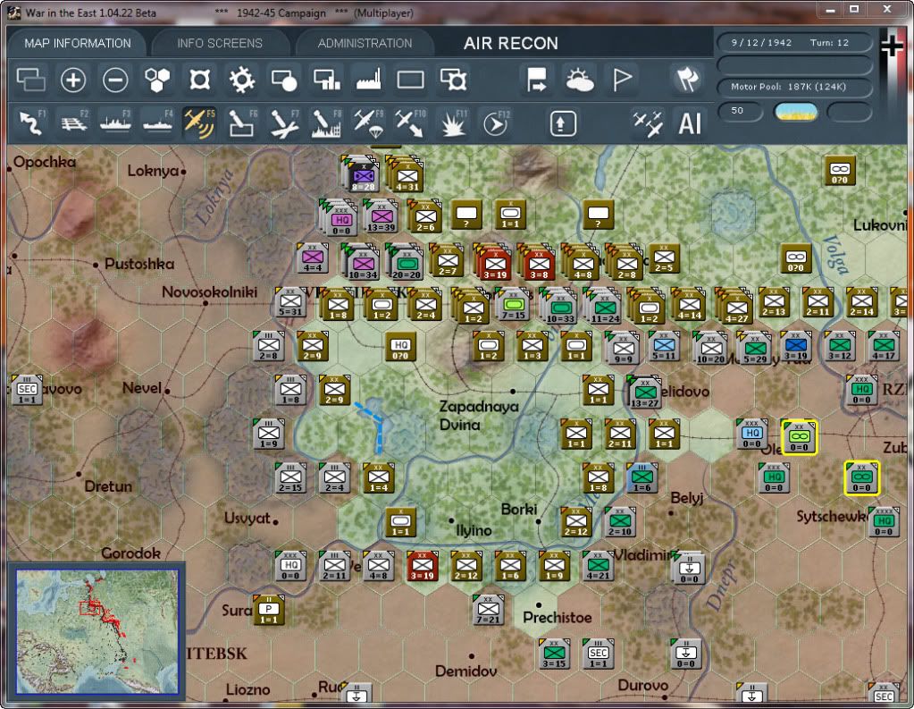This screenshot has width=914, height=709.
Task: Click the minimap overview thumbnail
Action: point(96,631)
